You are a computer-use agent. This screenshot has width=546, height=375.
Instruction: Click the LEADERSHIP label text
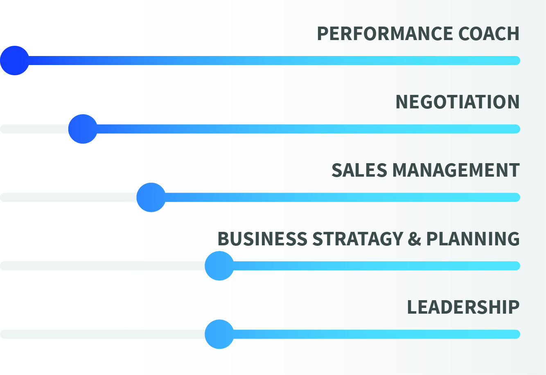point(463,307)
